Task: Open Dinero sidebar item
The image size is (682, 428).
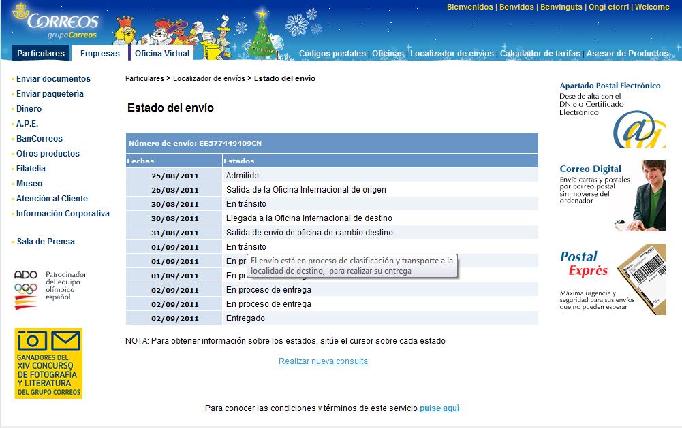Action: point(29,109)
